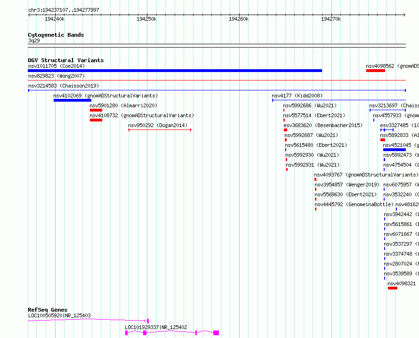Open variant label nsv4093767 (gnomADStructuralVariants)

click(x=366, y=175)
